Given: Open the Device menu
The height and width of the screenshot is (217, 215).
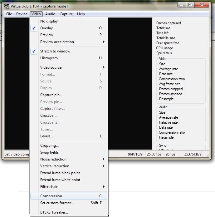Looking at the screenshot, I should pyautogui.click(x=22, y=14).
